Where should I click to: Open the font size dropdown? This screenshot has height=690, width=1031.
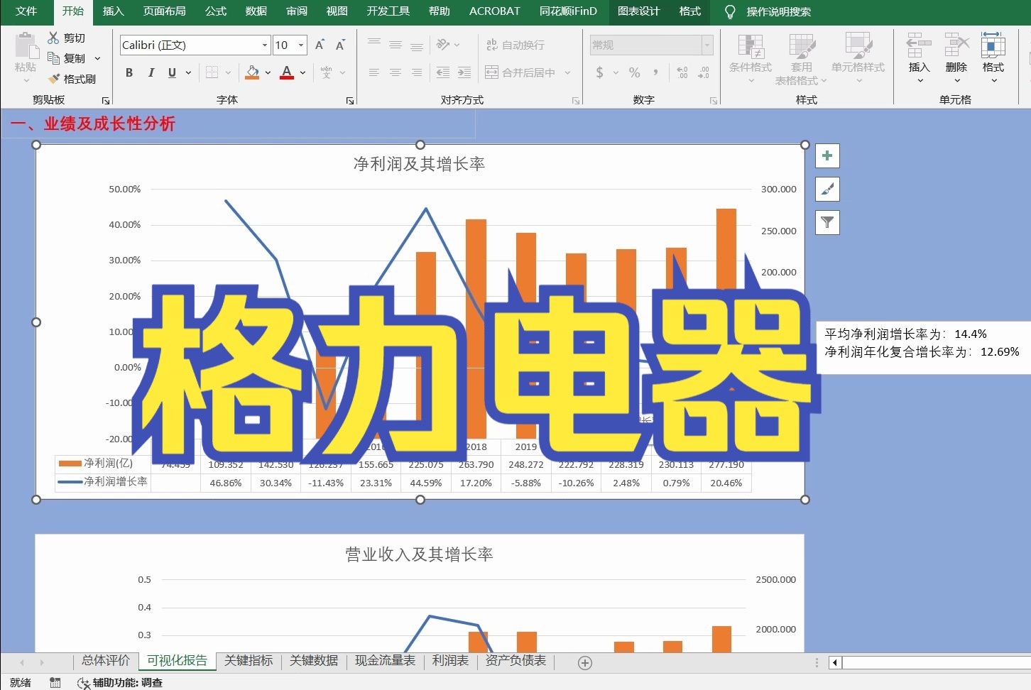[301, 45]
